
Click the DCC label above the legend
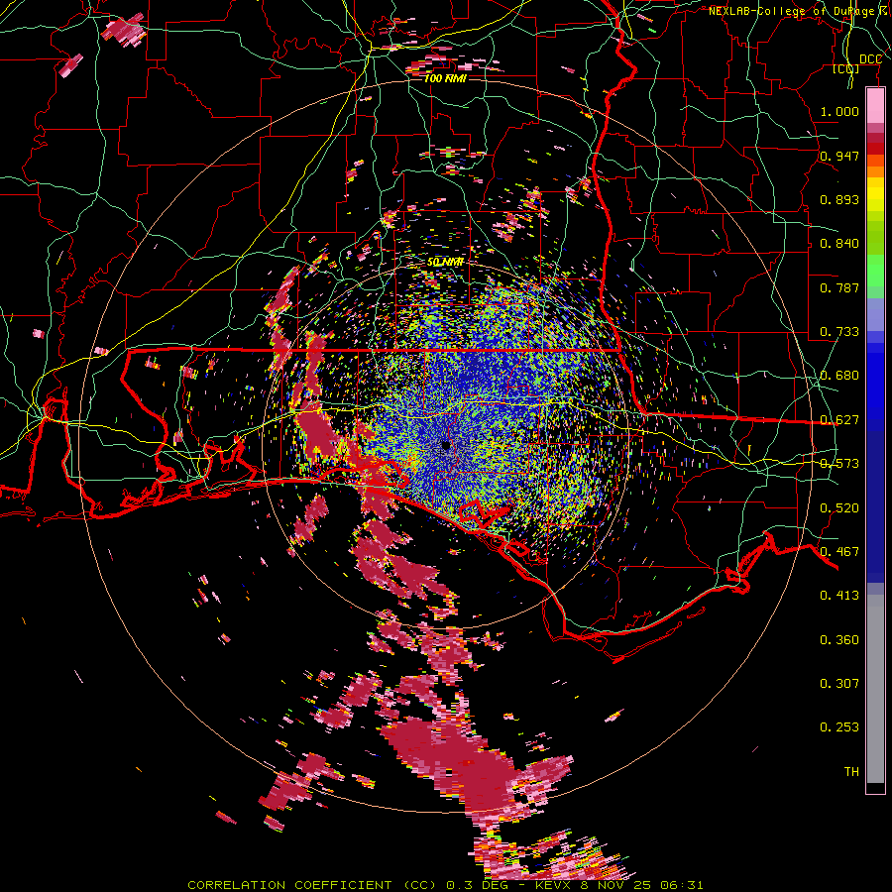tap(870, 59)
